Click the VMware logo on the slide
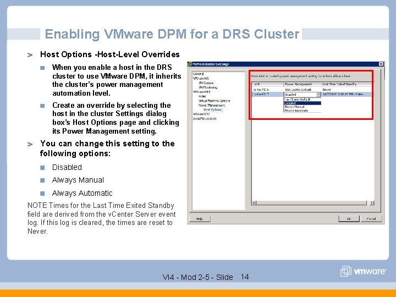The width and height of the screenshot is (396, 297). pyautogui.click(x=363, y=271)
